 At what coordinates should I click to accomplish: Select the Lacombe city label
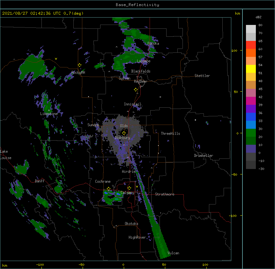144,61
